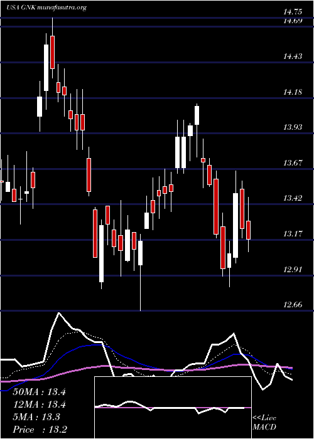This screenshot has height=439, width=314.
Task: Click the white candle with wick reaching 12.66
Action: [x=140, y=253]
